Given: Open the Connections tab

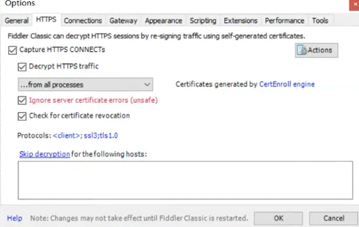Looking at the screenshot, I should point(83,21).
